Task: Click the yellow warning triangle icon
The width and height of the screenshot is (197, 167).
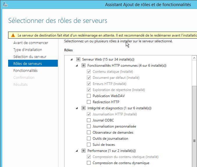Action: 13,35
